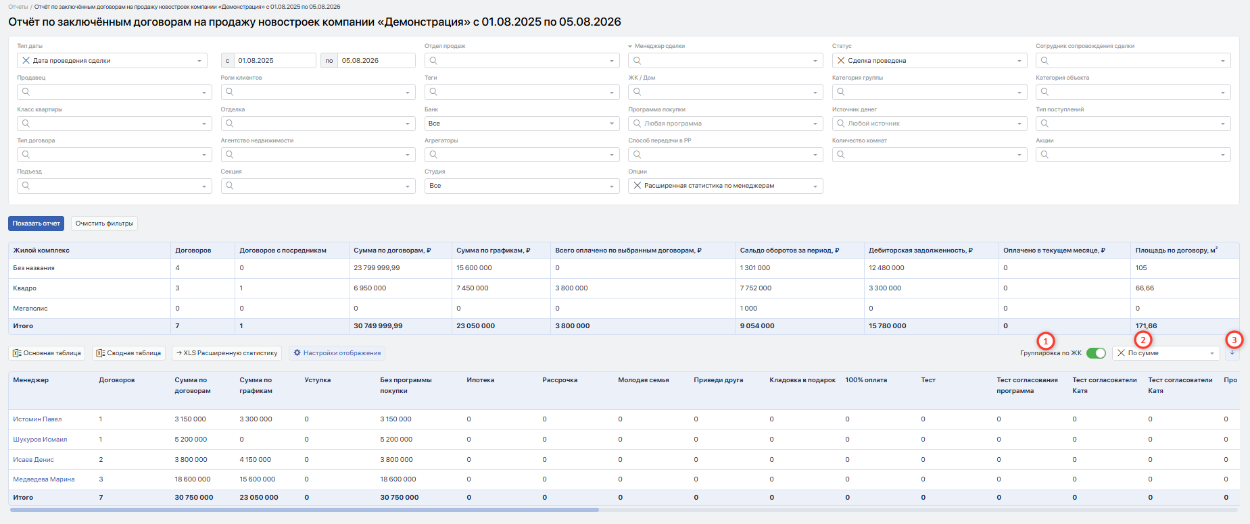This screenshot has width=1250, height=524.
Task: Click value '23 799 999,99' in summary table
Action: pyautogui.click(x=377, y=268)
